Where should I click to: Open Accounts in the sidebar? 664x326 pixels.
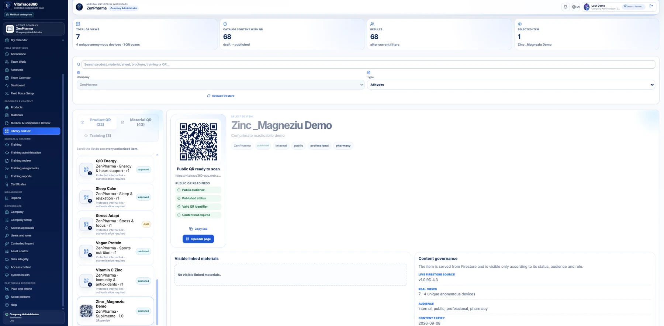pos(32,70)
